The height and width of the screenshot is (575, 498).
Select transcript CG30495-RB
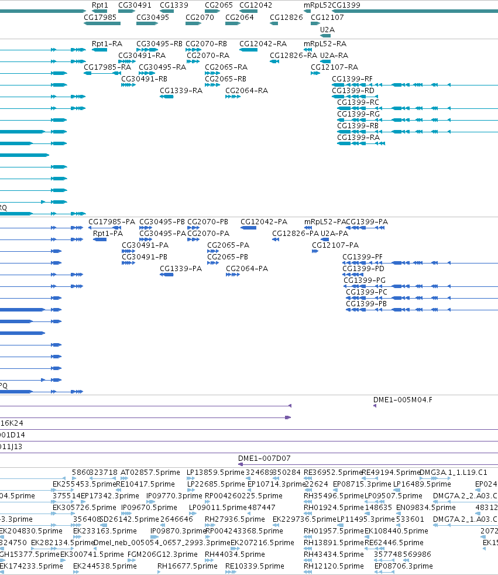tap(159, 44)
